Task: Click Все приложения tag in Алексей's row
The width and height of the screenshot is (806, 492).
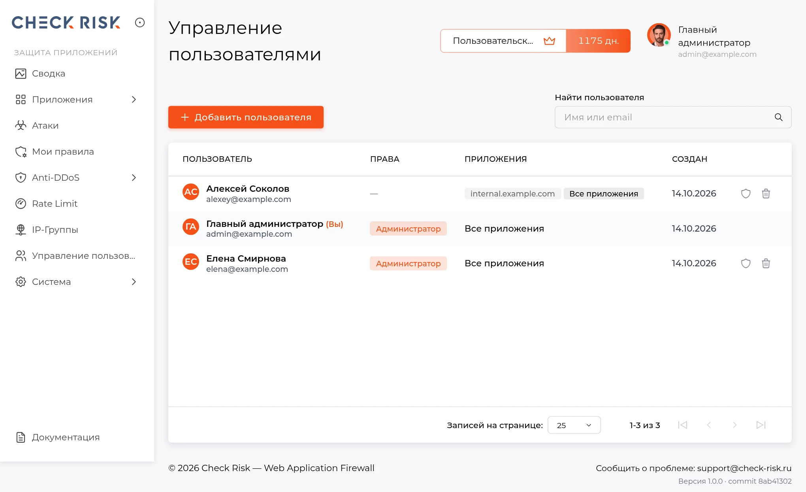Action: tap(604, 194)
